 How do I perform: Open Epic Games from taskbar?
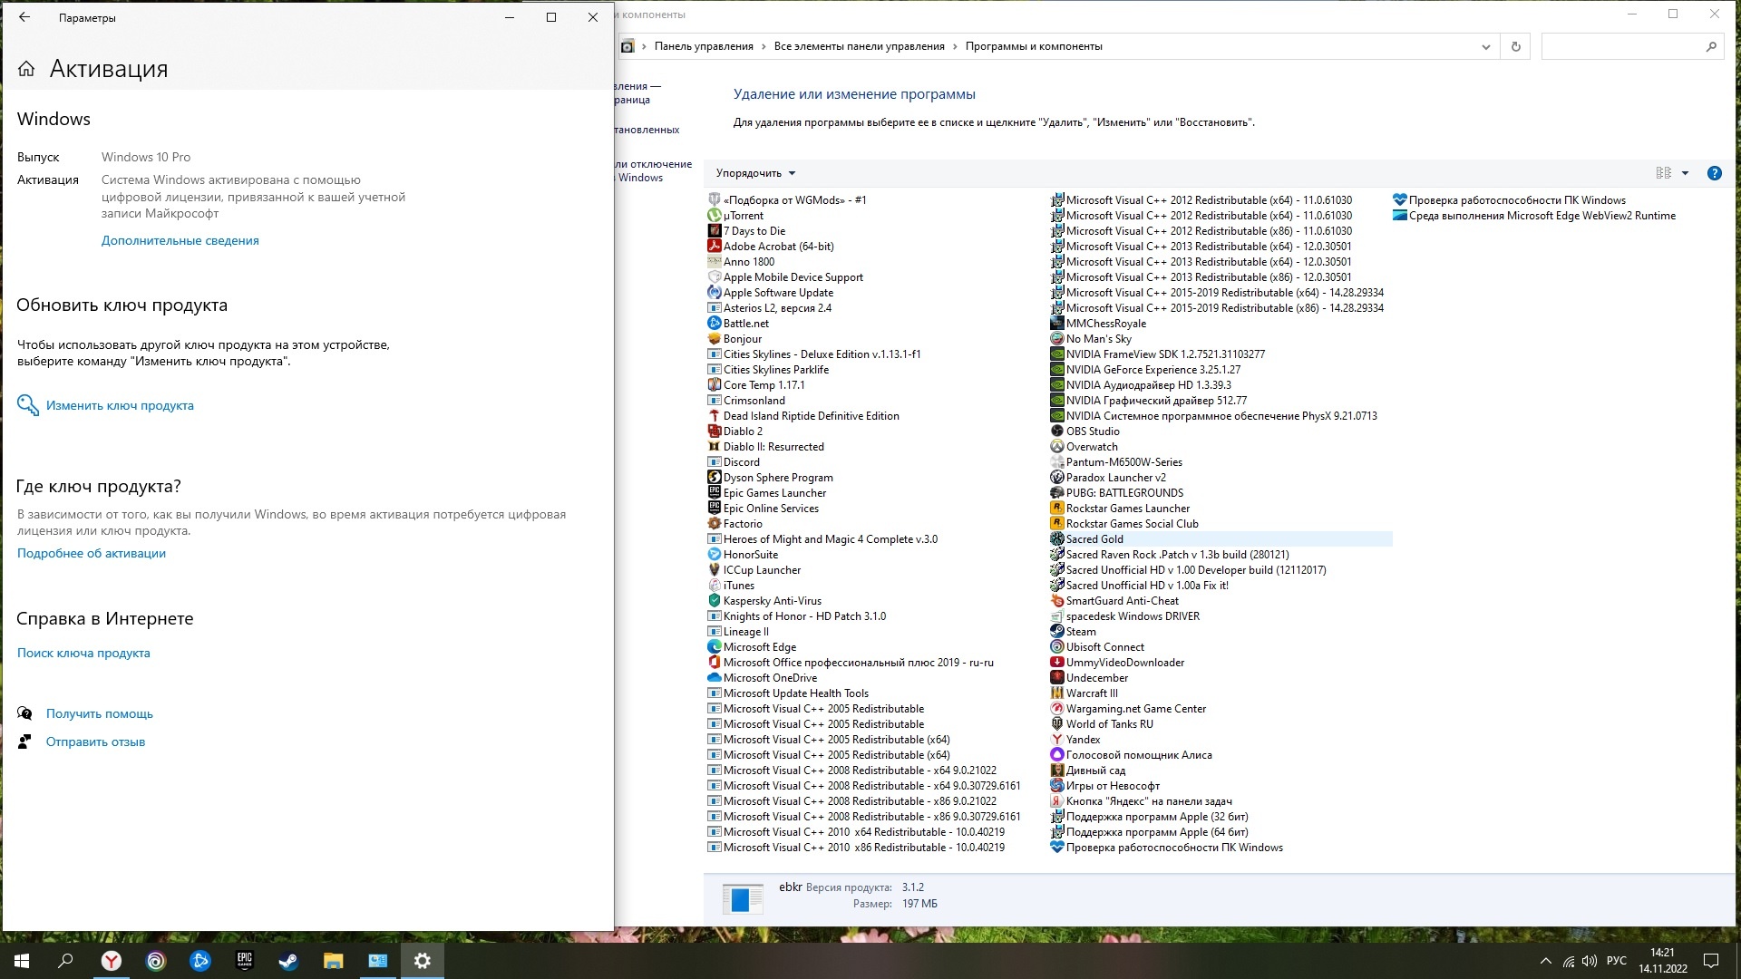point(245,961)
